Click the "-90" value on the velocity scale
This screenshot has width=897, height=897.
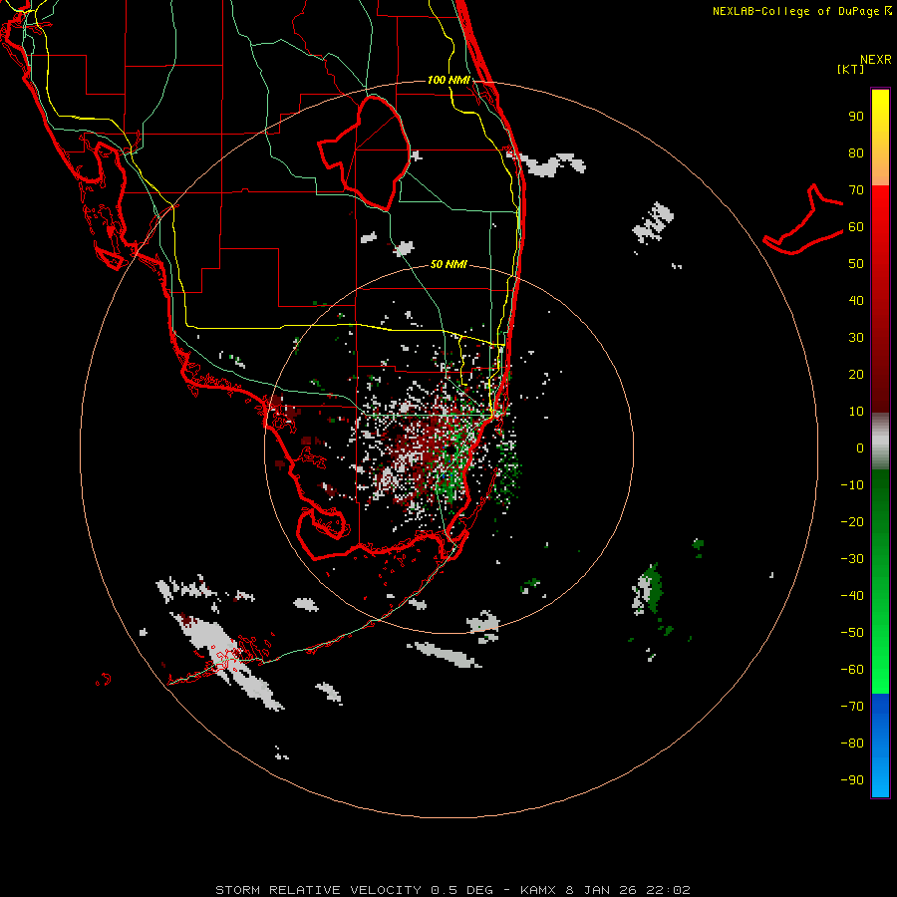click(x=852, y=780)
